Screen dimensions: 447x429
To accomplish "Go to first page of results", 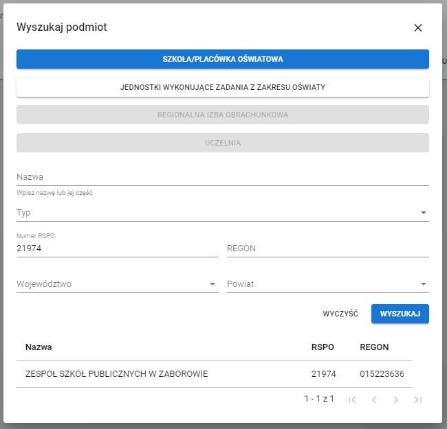I will pos(352,399).
